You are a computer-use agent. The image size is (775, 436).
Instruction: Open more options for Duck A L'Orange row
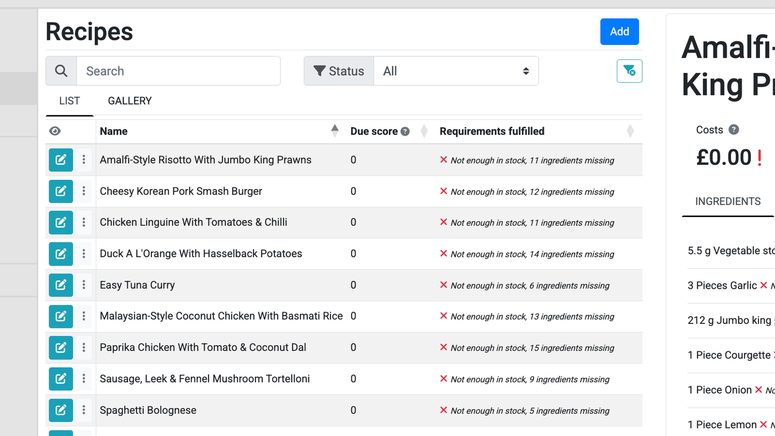pos(84,254)
